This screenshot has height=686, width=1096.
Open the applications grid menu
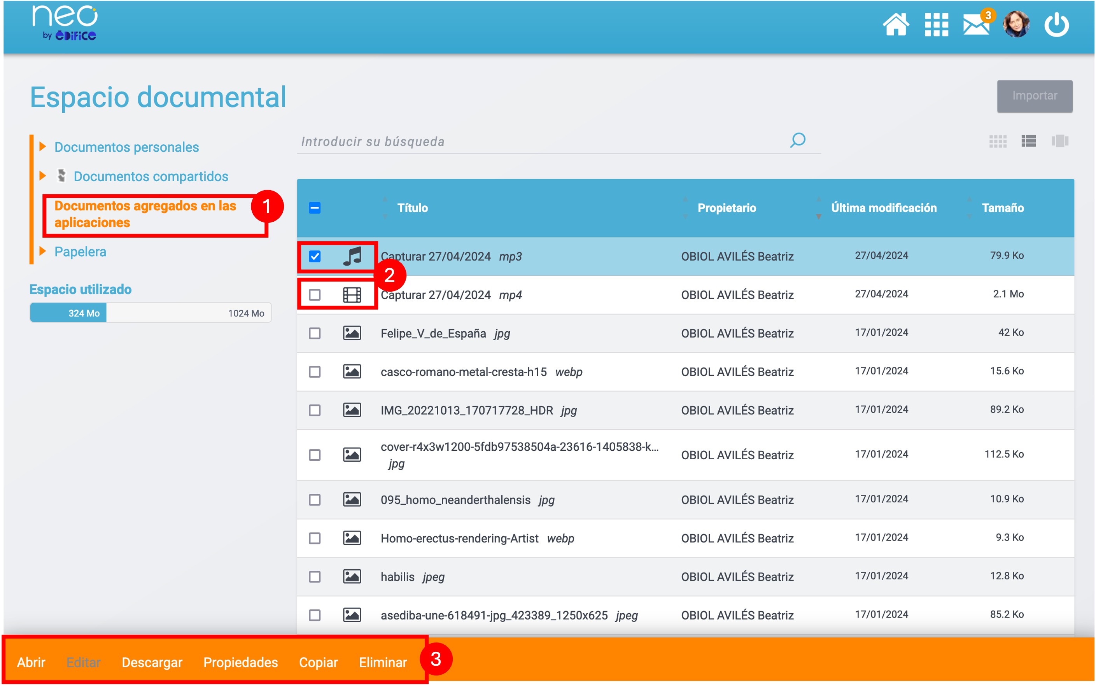click(936, 24)
